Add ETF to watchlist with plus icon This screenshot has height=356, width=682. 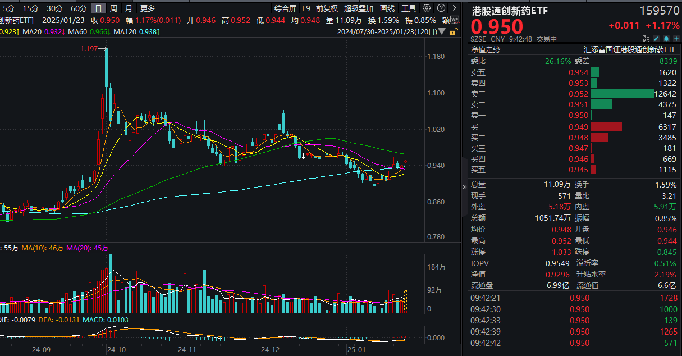[675, 39]
